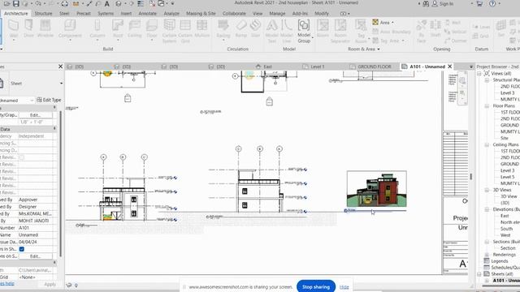Select the South elevation in Project Browser
This screenshot has height=292, width=520.
point(506,229)
